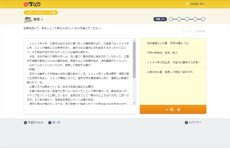Click the previous page arrow under the article

pyautogui.click(x=122, y=109)
